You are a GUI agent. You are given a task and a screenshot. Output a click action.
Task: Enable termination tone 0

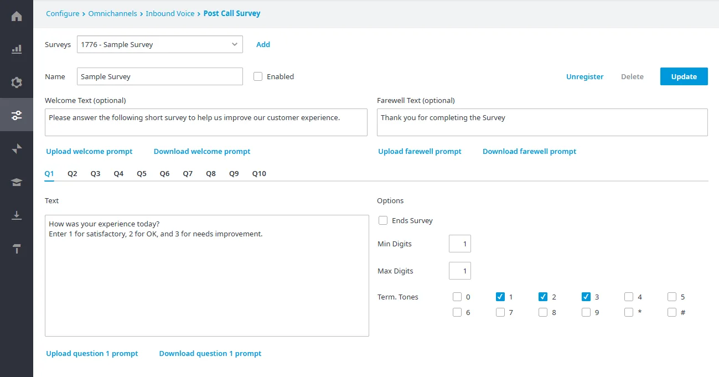(457, 297)
